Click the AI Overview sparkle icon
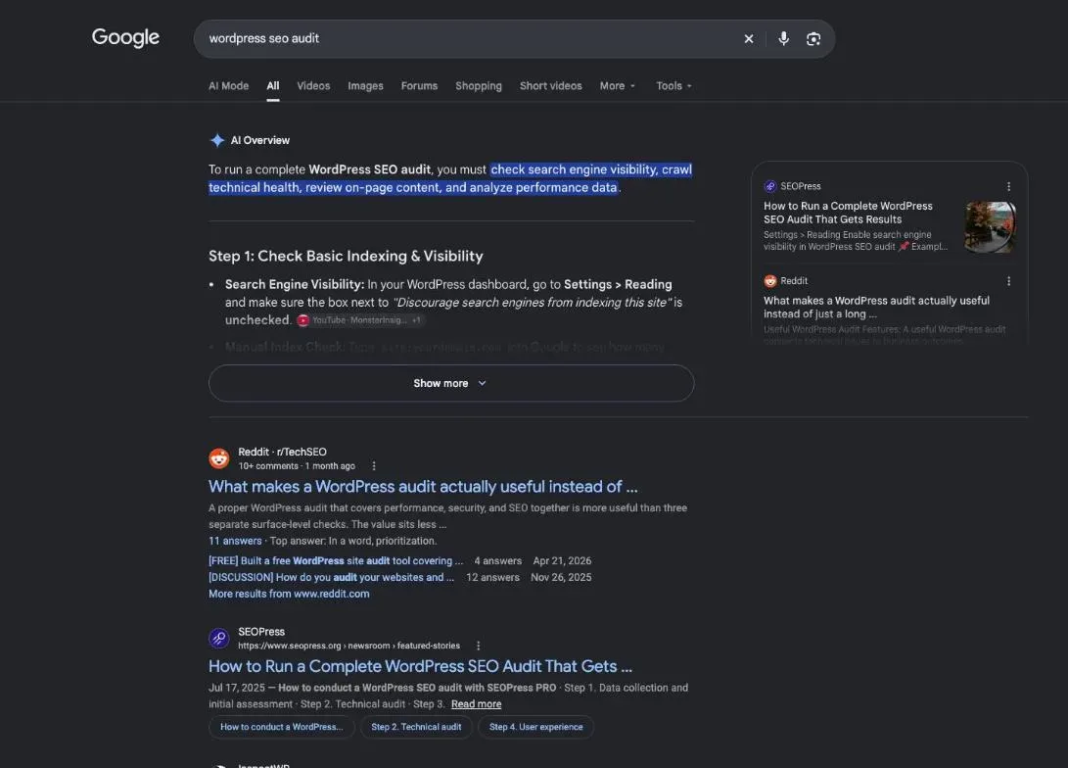 click(x=216, y=140)
